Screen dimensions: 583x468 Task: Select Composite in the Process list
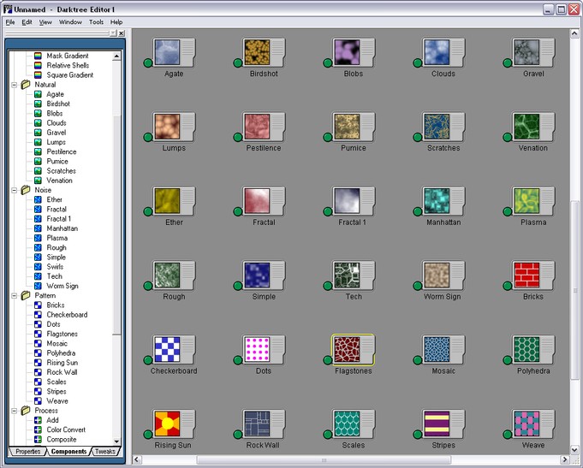click(62, 440)
